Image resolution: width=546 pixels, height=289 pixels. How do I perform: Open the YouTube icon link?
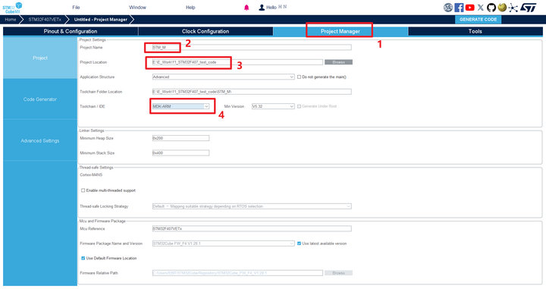pyautogui.click(x=469, y=8)
